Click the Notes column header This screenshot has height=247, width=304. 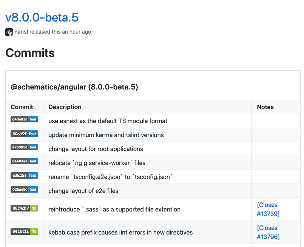pos(265,107)
